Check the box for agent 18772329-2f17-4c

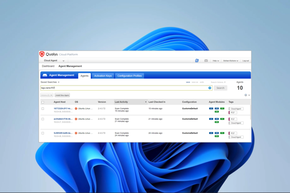point(43,109)
